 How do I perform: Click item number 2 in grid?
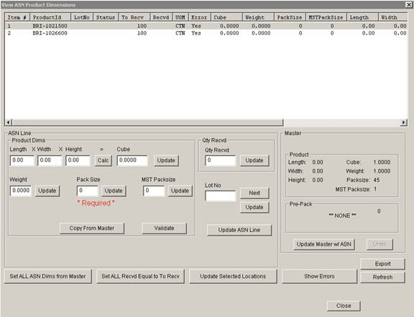(9, 33)
